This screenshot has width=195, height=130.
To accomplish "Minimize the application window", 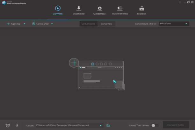I will point(185,2).
